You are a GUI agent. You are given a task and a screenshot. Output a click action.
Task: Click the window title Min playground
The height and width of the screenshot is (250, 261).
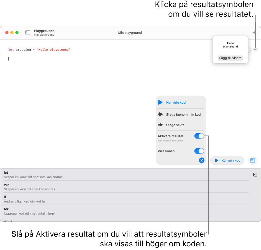(x=130, y=33)
